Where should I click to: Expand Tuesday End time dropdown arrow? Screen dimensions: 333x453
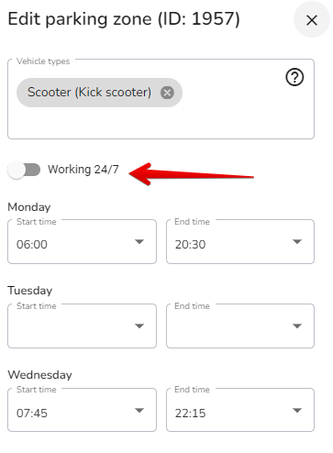pyautogui.click(x=297, y=326)
